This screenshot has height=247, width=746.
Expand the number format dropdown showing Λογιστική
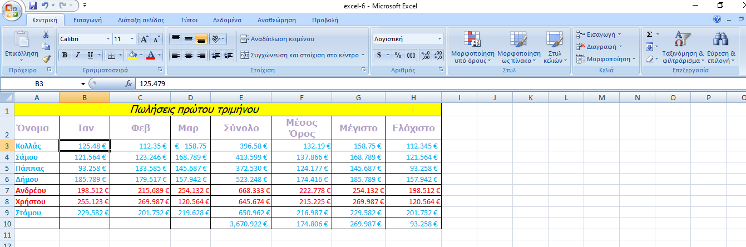click(x=439, y=39)
